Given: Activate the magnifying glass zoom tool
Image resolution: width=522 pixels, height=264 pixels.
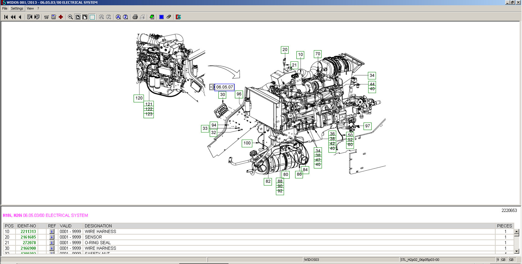Looking at the screenshot, I should (x=70, y=17).
